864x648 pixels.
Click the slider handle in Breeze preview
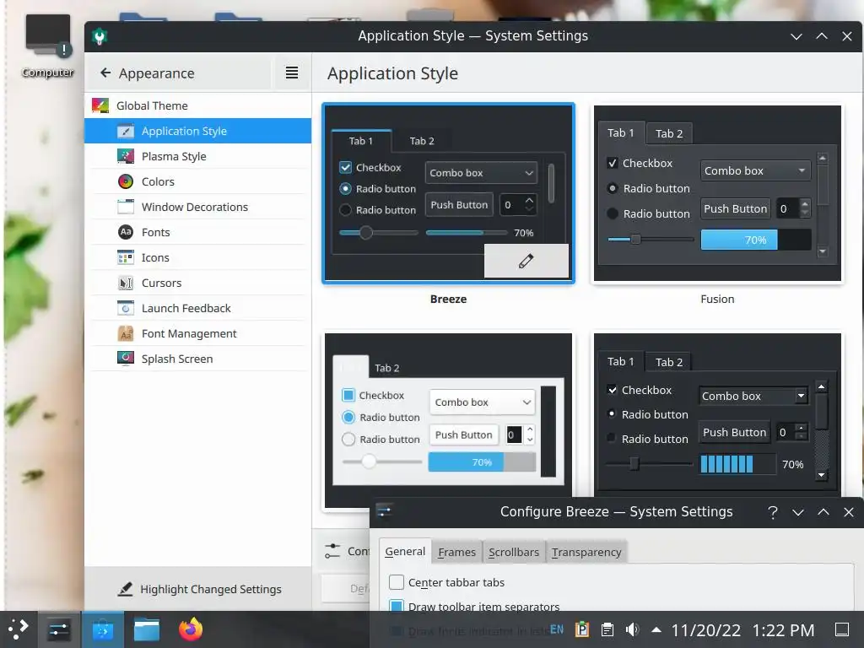366,233
